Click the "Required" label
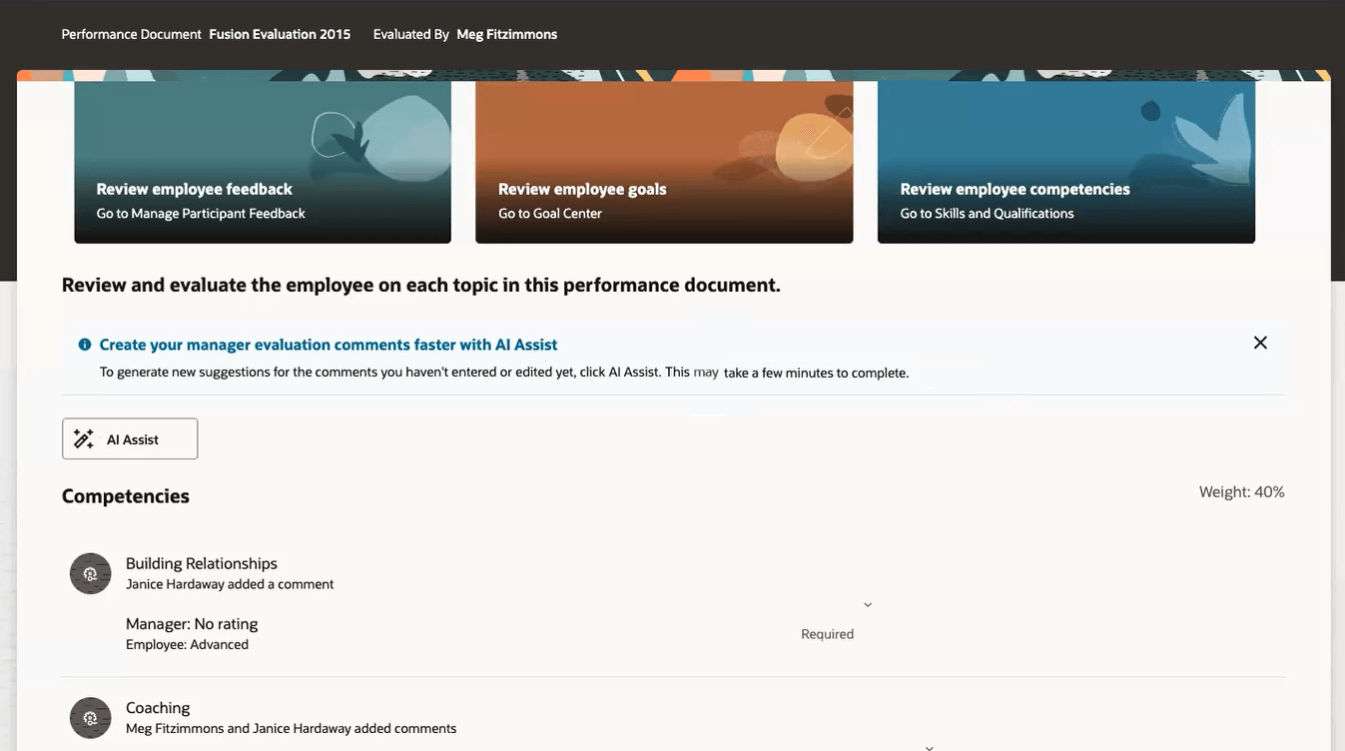 click(828, 634)
